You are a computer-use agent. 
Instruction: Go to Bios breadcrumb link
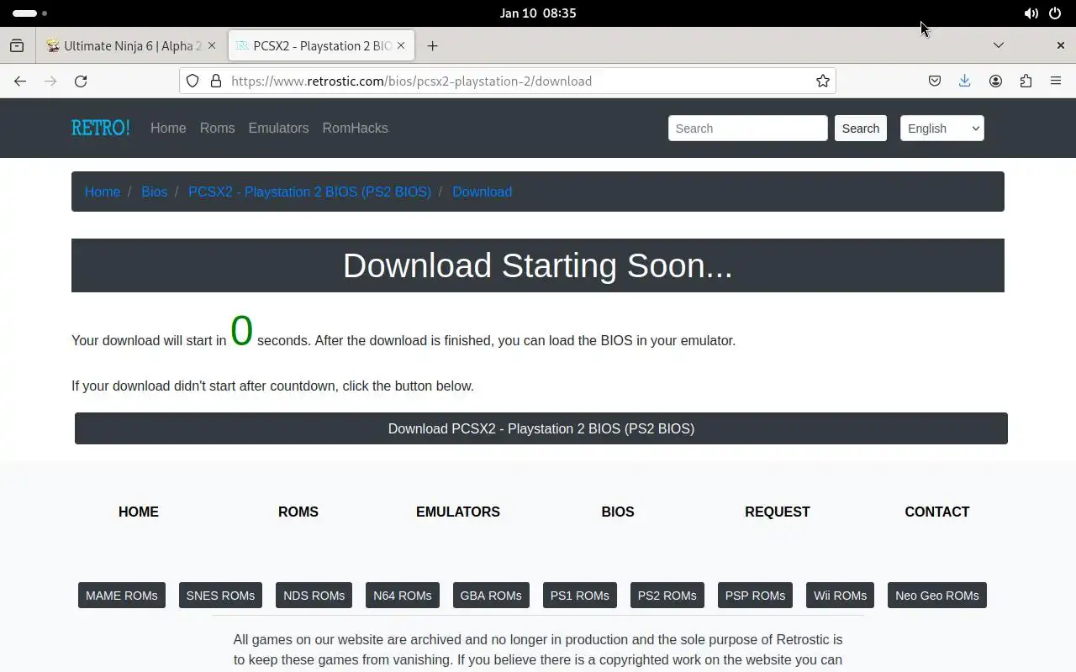[x=154, y=192]
